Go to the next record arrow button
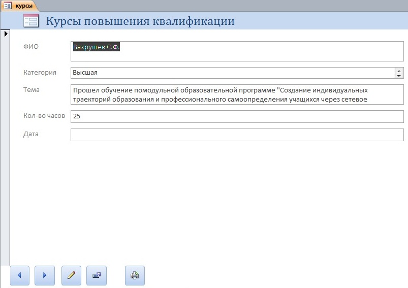 45,275
